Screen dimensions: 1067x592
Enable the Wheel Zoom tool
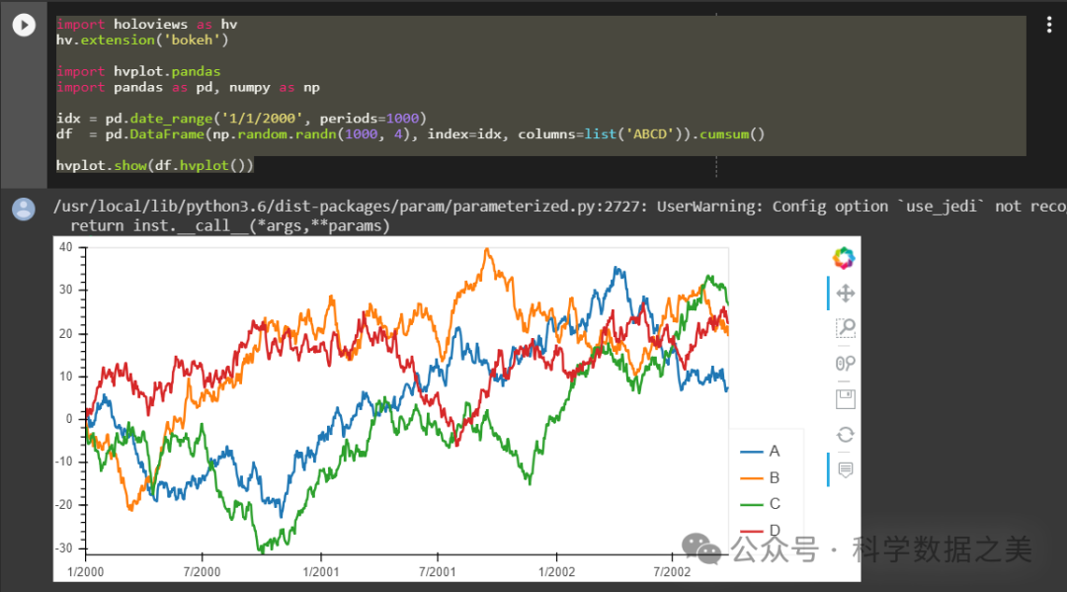pos(845,364)
